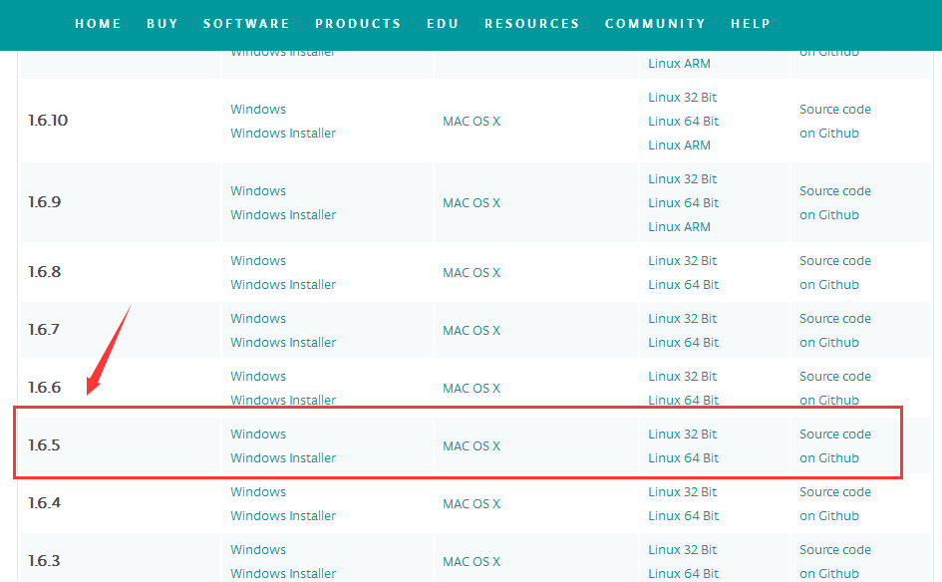Download Windows zip for version 1.6.3
This screenshot has height=582, width=942.
tap(258, 549)
